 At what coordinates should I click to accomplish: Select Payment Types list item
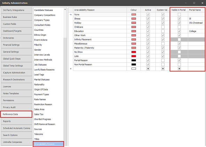point(41,94)
